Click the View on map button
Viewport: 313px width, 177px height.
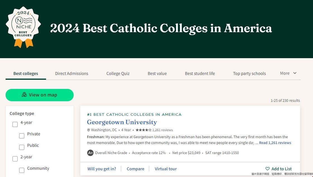40,95
